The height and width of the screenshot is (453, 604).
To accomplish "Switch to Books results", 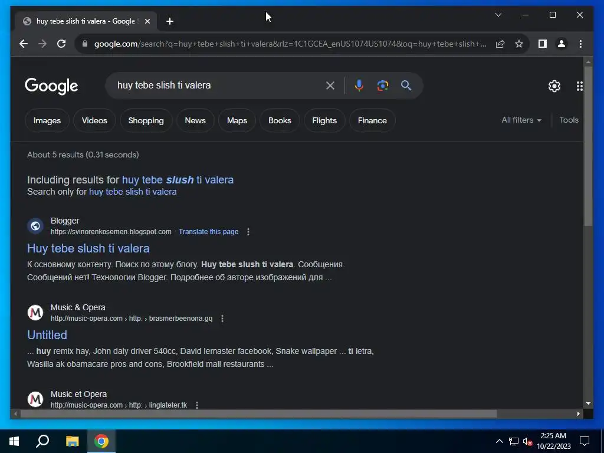I will pyautogui.click(x=280, y=120).
